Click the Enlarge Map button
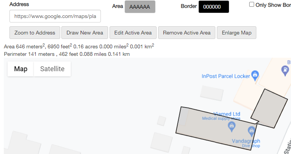This screenshot has height=154, width=291. 236,33
